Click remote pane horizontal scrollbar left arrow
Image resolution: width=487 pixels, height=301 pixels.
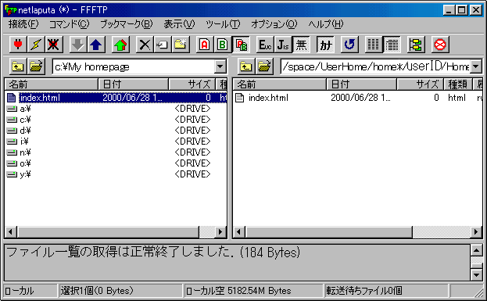[x=239, y=231]
